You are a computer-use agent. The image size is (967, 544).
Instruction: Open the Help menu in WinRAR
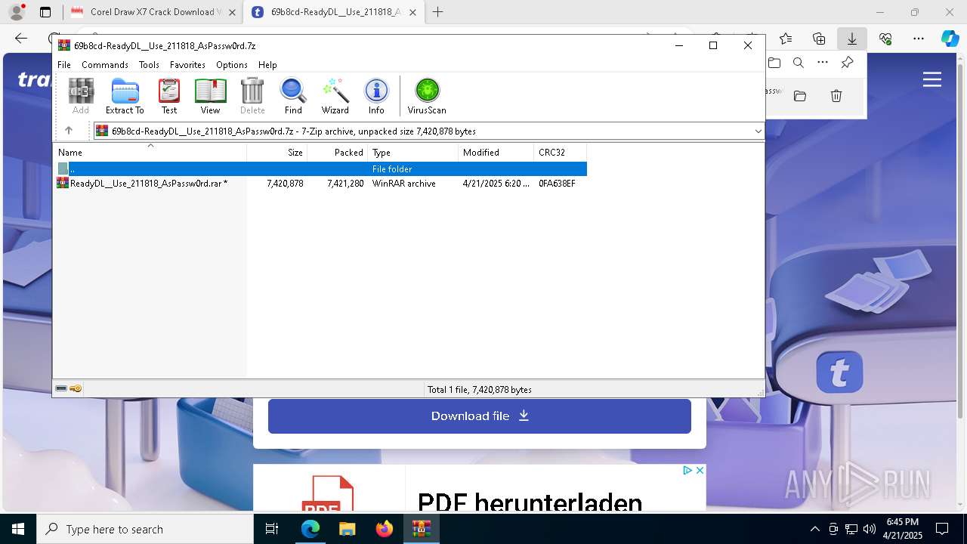(267, 65)
